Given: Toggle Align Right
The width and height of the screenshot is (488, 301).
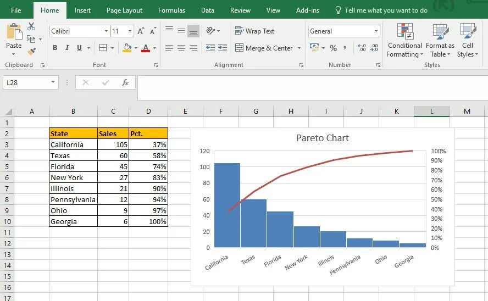Looking at the screenshot, I should 193,48.
